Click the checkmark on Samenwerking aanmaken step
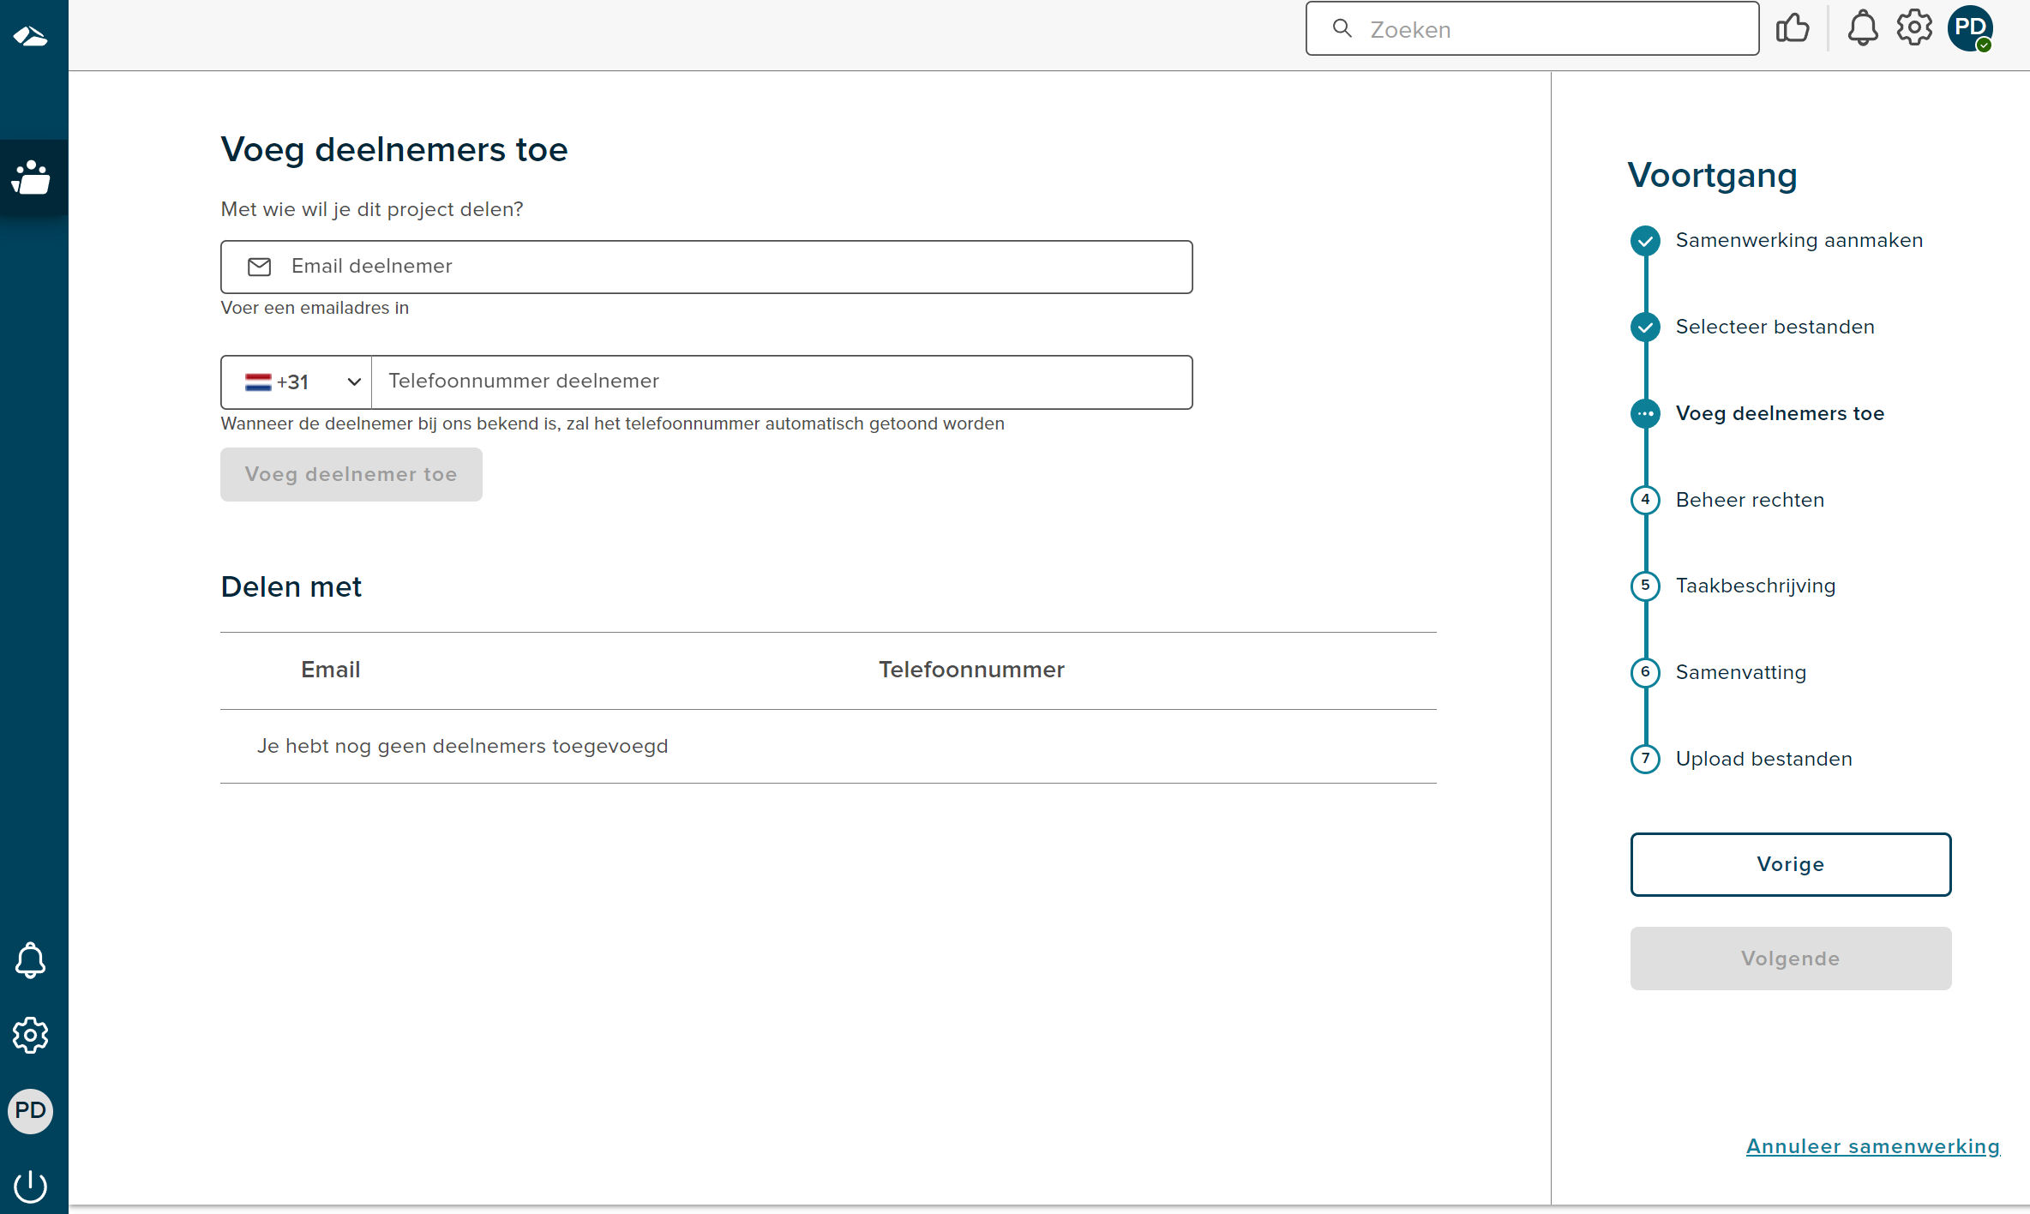The width and height of the screenshot is (2030, 1214). [1644, 238]
